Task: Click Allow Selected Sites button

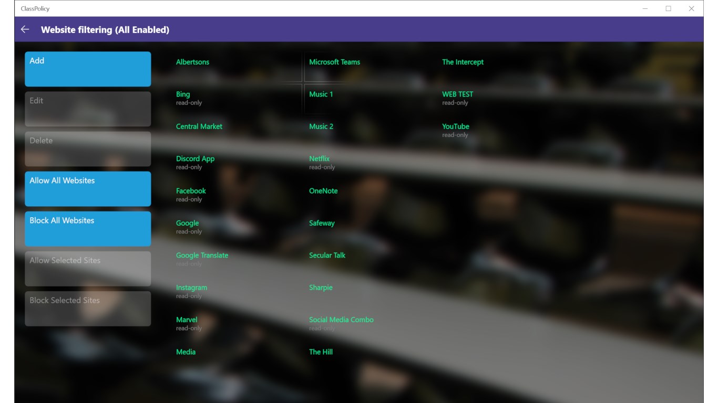Action: coord(88,268)
